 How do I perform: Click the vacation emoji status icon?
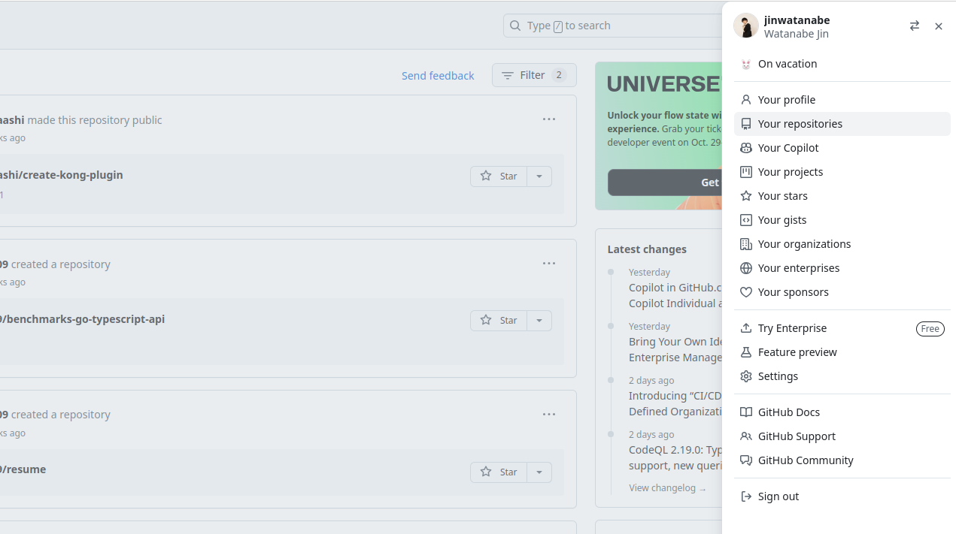746,65
